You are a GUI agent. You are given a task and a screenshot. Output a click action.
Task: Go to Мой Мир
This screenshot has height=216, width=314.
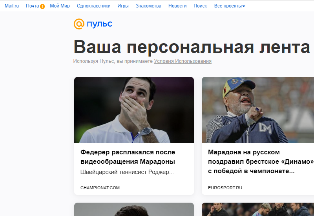point(60,6)
